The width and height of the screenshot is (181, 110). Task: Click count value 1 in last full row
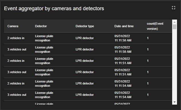(148, 95)
